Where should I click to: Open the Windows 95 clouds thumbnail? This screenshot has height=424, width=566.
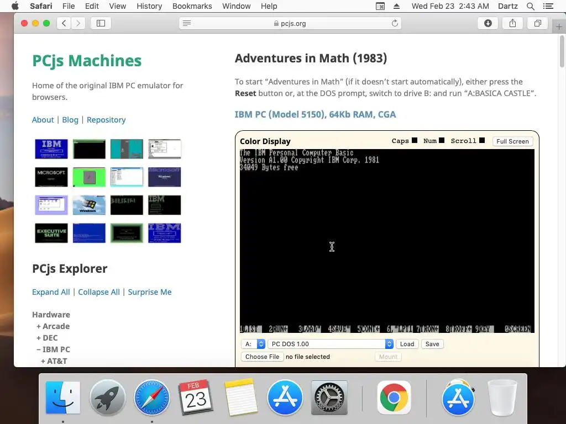89,205
